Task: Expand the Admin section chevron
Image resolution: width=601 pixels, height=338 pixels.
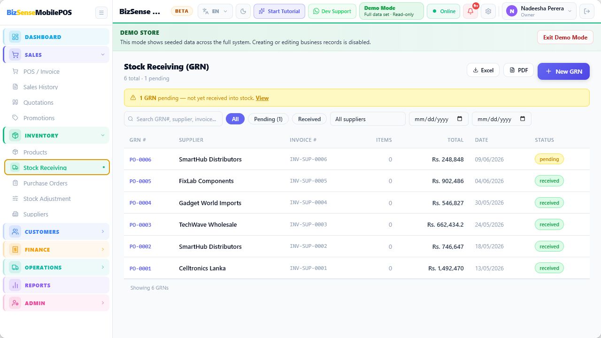Action: [x=103, y=303]
